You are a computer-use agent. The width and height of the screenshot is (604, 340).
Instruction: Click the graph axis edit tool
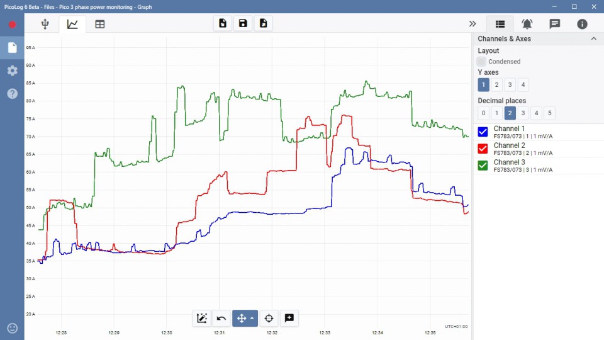tap(202, 318)
